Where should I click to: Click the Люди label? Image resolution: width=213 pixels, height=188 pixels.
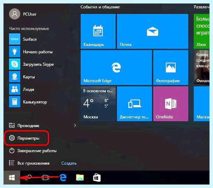click(x=29, y=89)
